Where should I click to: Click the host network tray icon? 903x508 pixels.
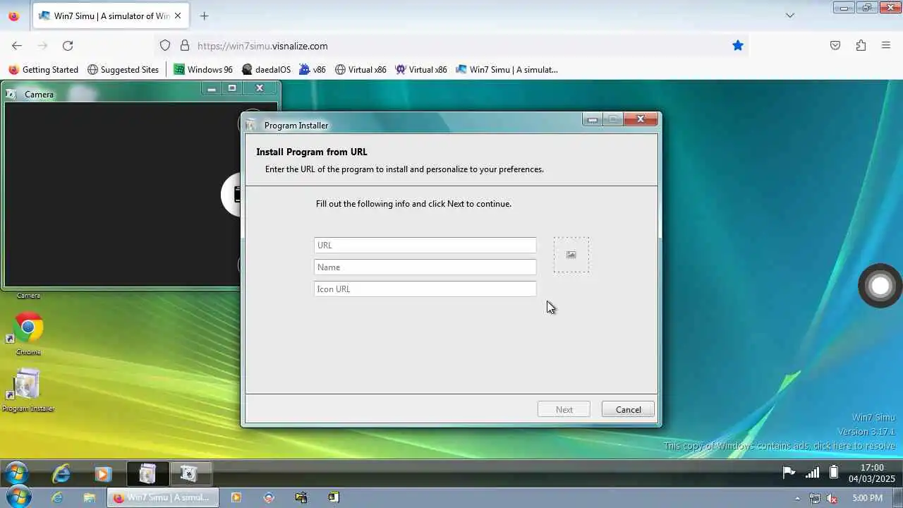815,497
